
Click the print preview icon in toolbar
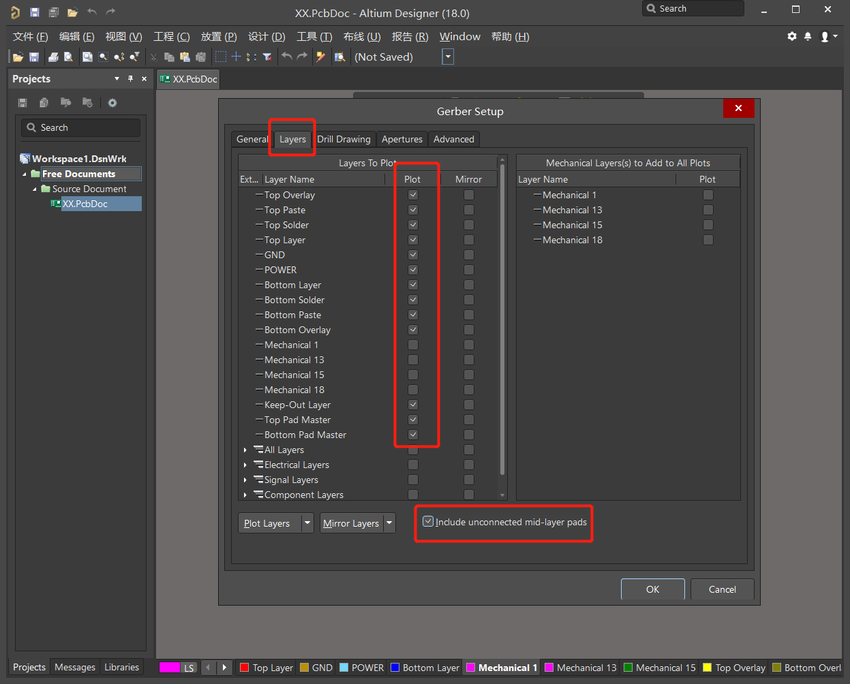click(68, 57)
